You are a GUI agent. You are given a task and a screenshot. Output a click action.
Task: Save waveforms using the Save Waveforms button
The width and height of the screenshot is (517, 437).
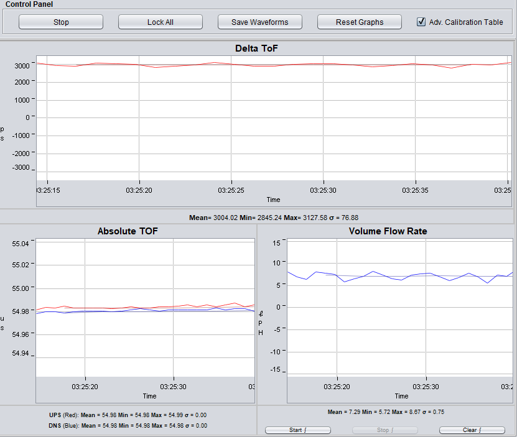(x=259, y=21)
